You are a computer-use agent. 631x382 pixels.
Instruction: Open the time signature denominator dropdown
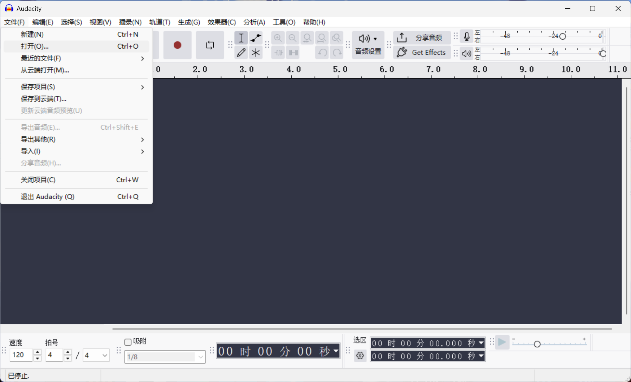click(x=96, y=355)
